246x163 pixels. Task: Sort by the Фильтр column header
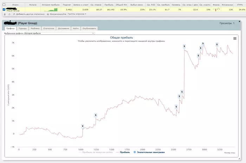[33, 5]
